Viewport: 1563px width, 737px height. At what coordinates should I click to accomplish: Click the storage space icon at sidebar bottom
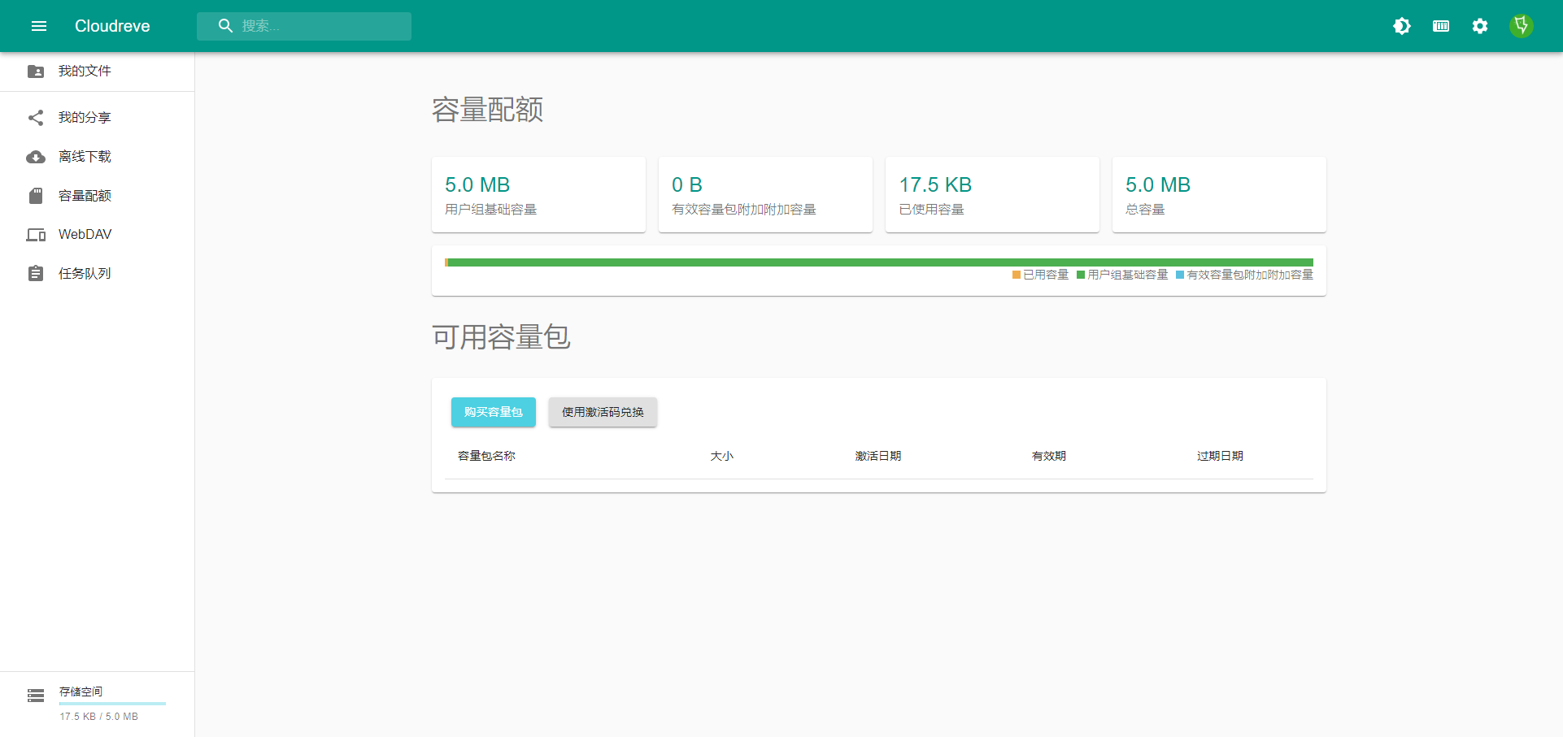click(x=36, y=696)
